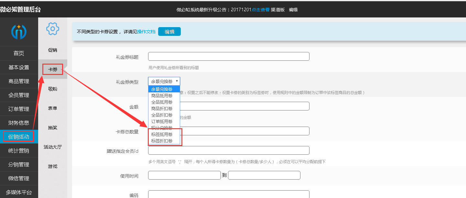Screen dimensions: 466x198
Task: Click the 使用时间 start date field
Action: click(x=184, y=175)
